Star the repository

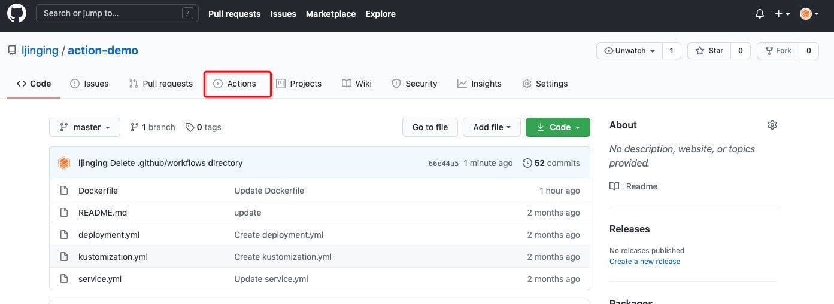[x=709, y=51]
